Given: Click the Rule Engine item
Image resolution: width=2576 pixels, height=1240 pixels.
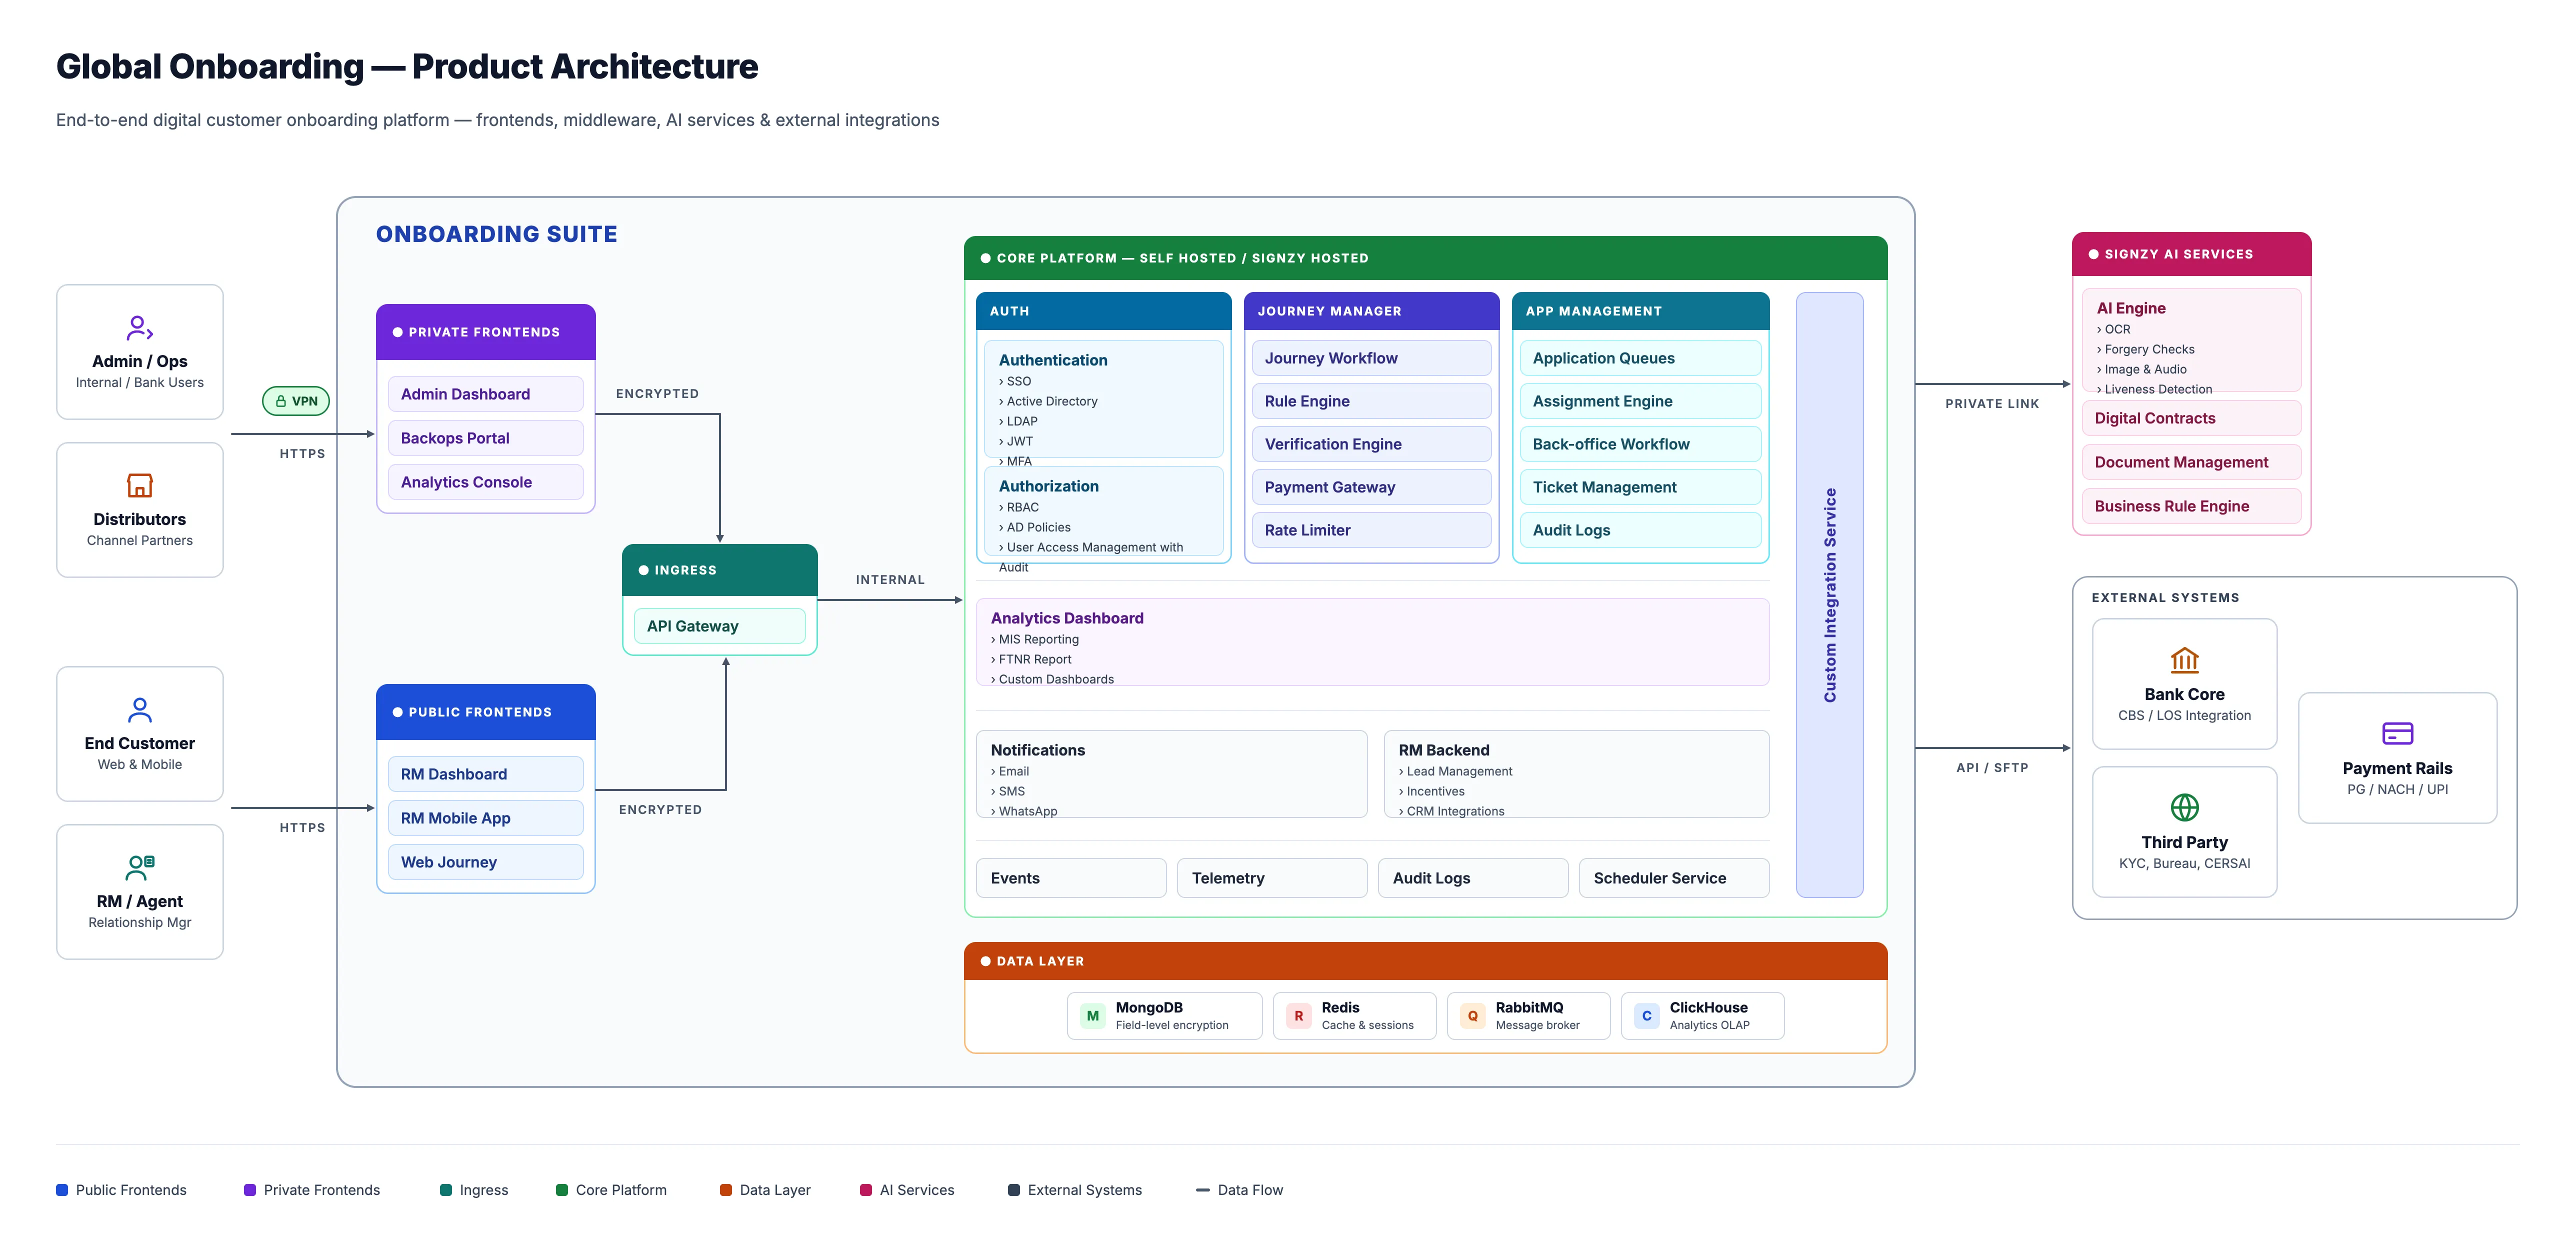Looking at the screenshot, I should [x=1371, y=401].
